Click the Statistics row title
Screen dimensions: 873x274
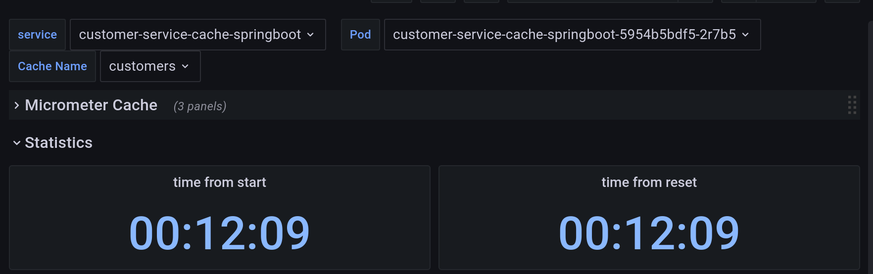click(x=58, y=142)
